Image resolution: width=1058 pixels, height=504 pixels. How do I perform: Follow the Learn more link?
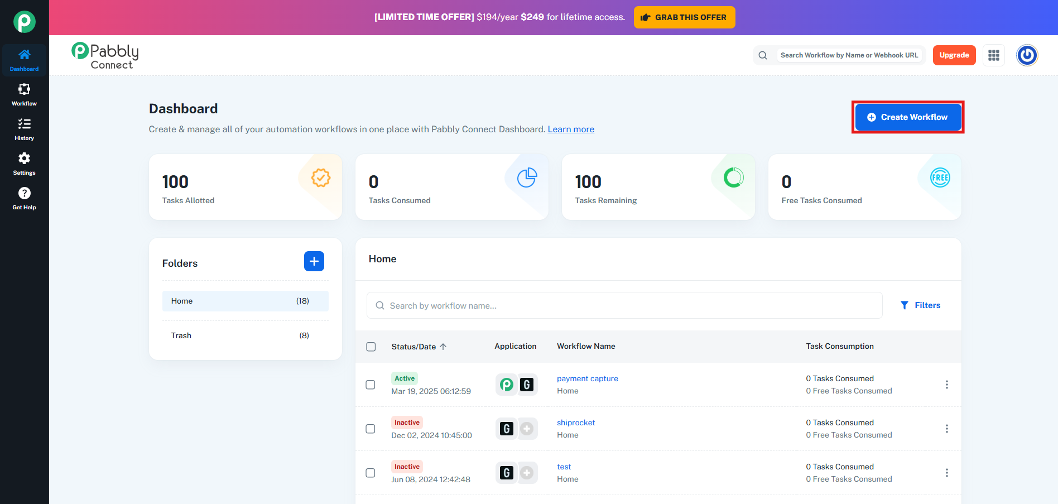click(570, 129)
